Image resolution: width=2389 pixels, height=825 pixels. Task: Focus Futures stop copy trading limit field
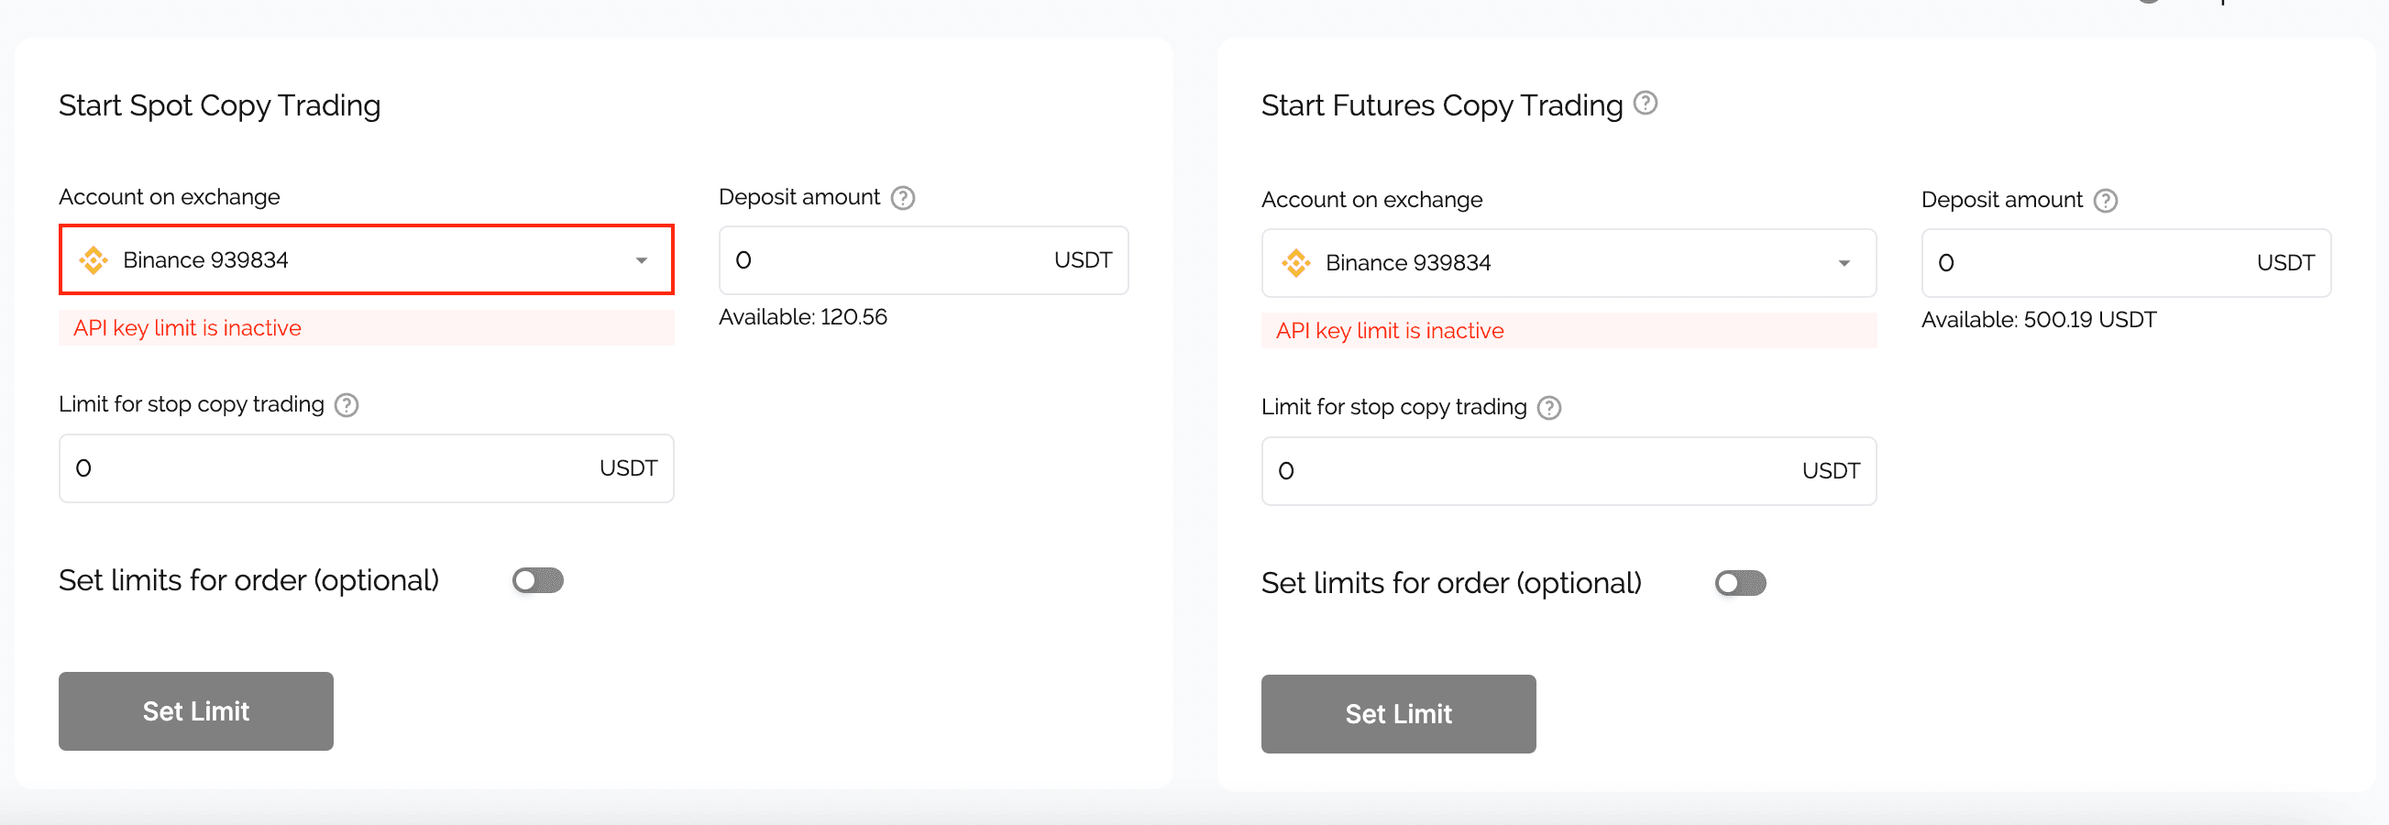pyautogui.click(x=1569, y=471)
